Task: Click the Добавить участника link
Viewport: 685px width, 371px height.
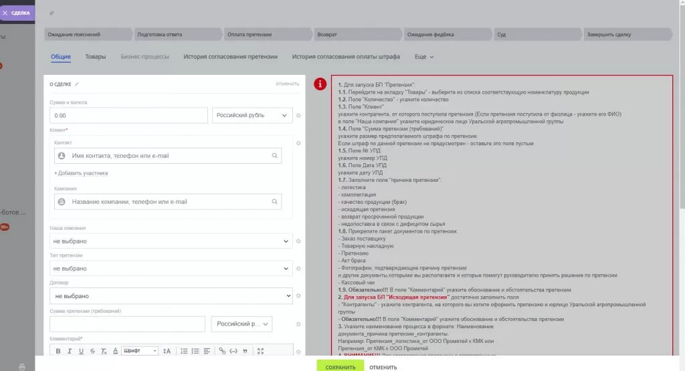Action: 81,173
